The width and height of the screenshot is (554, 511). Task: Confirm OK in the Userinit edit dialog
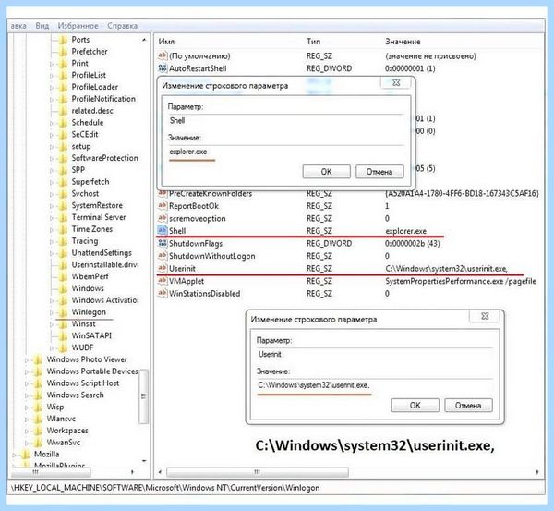415,406
